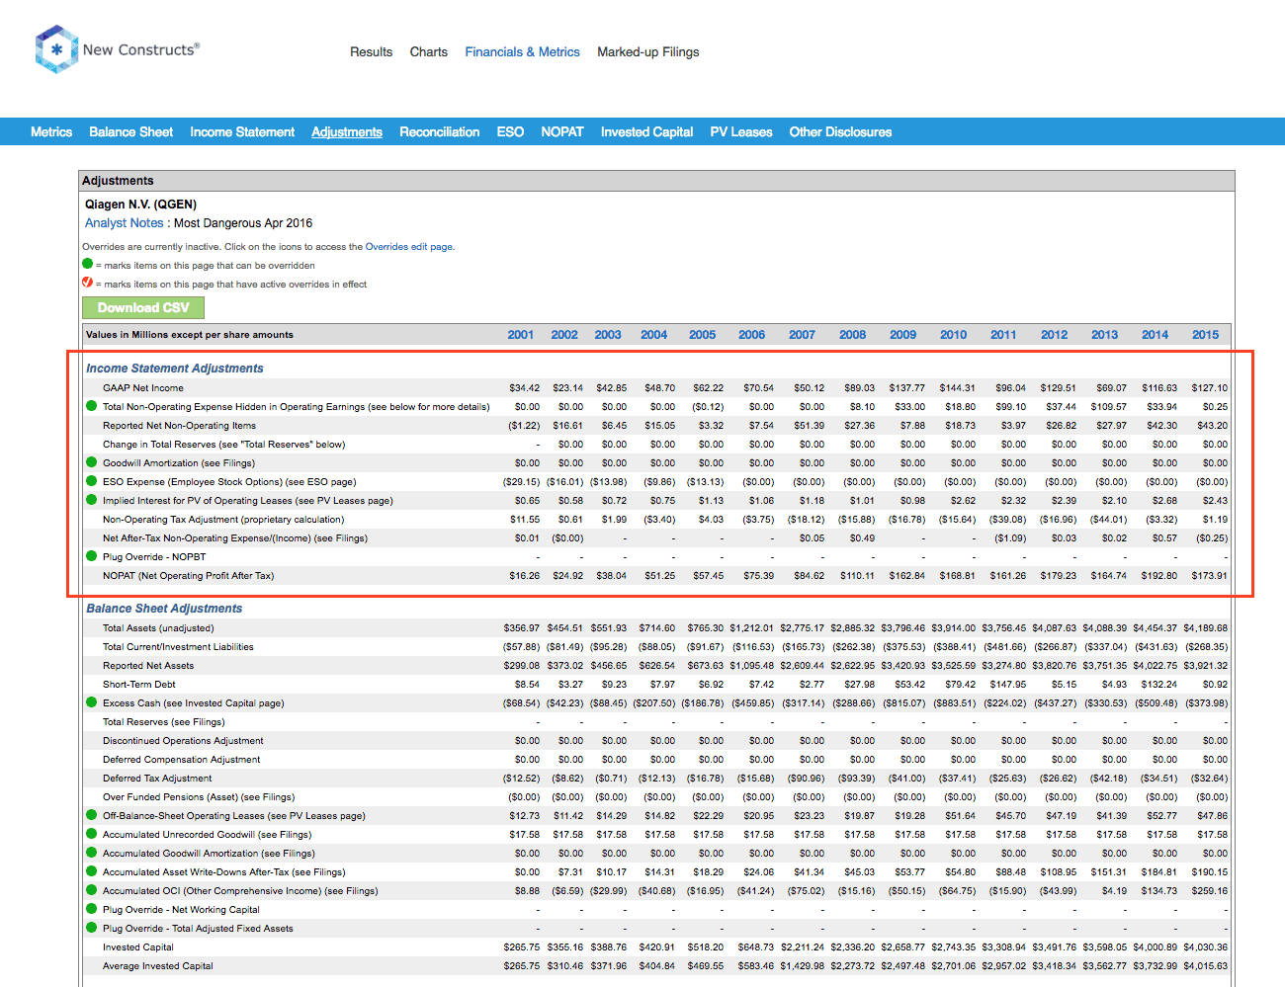
Task: Open Marked-up Filings page
Action: (647, 52)
